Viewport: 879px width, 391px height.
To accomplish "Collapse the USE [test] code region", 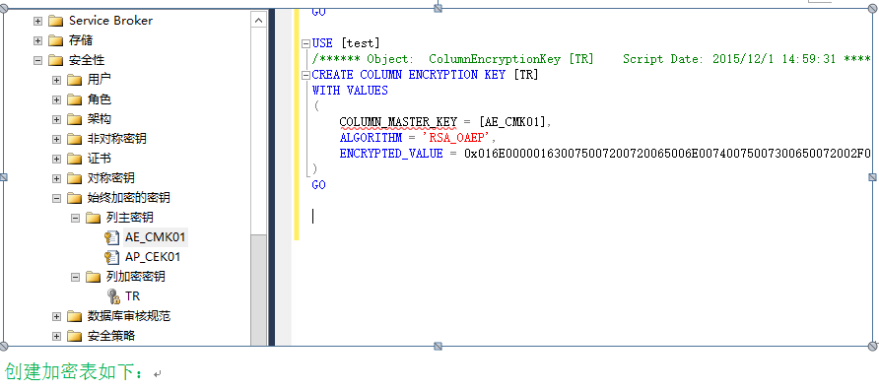I will pos(305,43).
